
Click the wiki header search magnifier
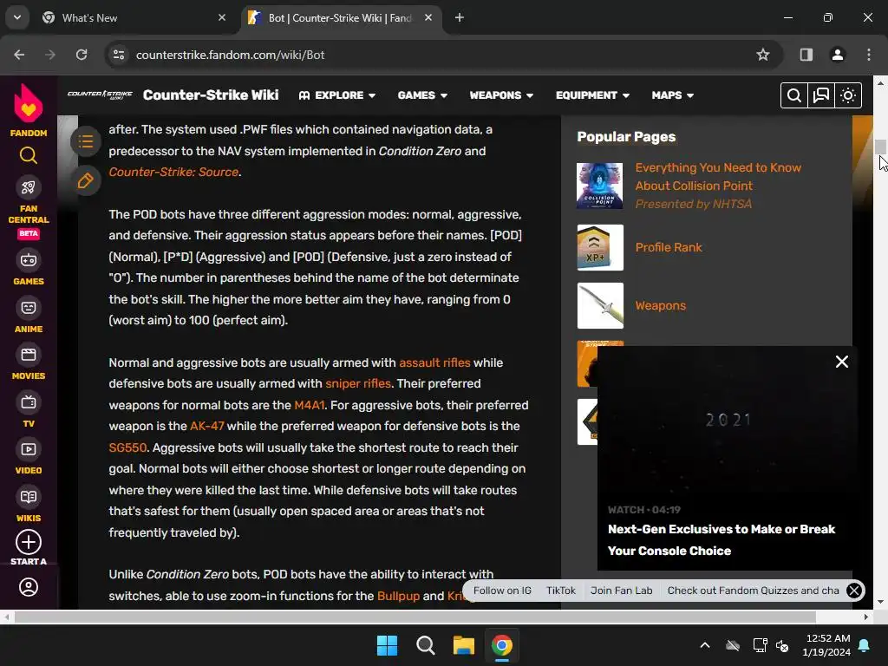click(794, 95)
